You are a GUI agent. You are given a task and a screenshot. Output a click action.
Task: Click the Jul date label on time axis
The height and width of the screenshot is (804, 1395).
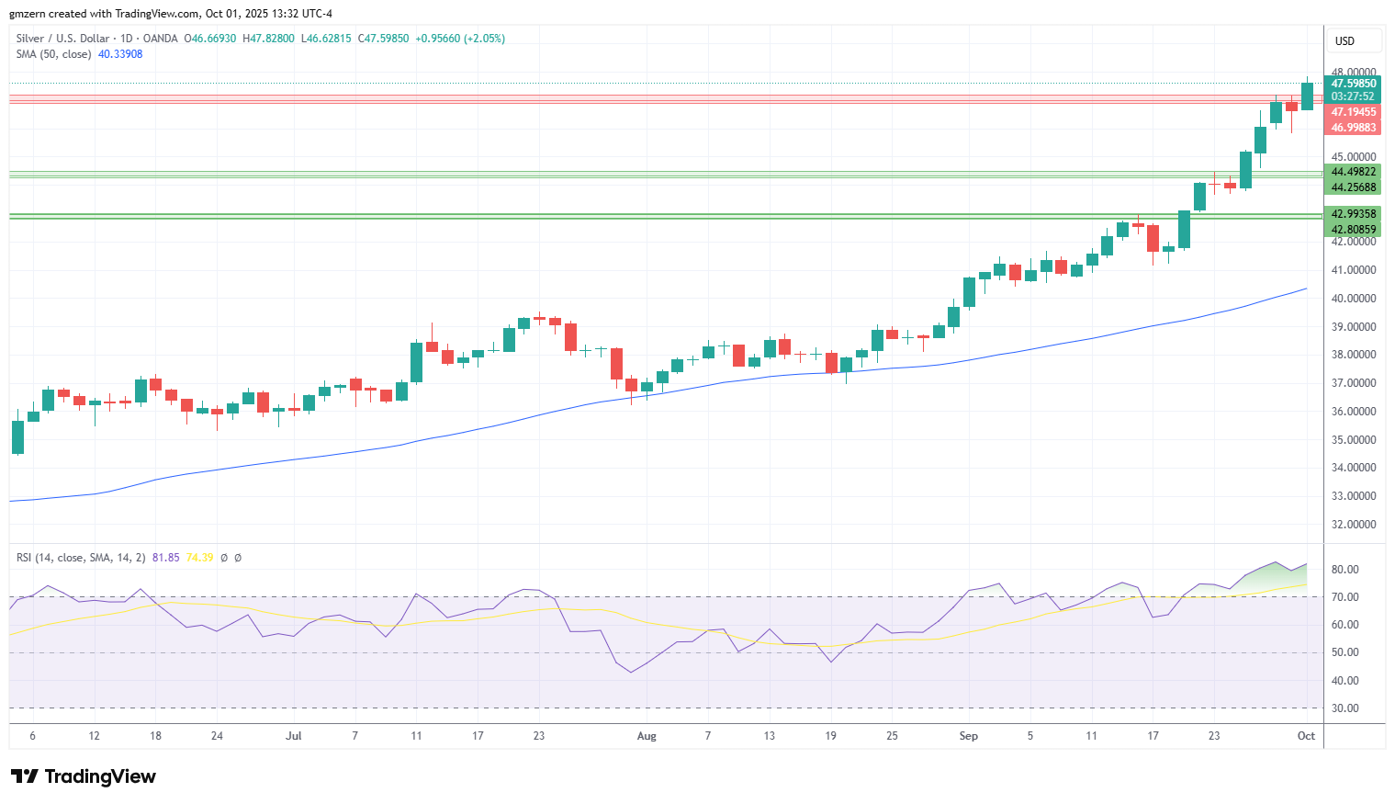294,736
